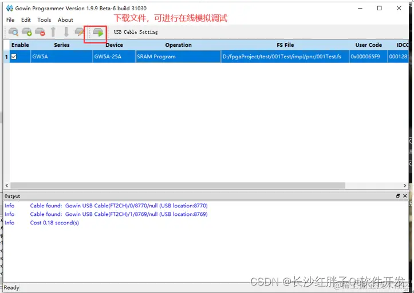Viewport: 414px width, 293px height.
Task: Uncheck the Enable checkbox in row 1
Action: pos(14,57)
